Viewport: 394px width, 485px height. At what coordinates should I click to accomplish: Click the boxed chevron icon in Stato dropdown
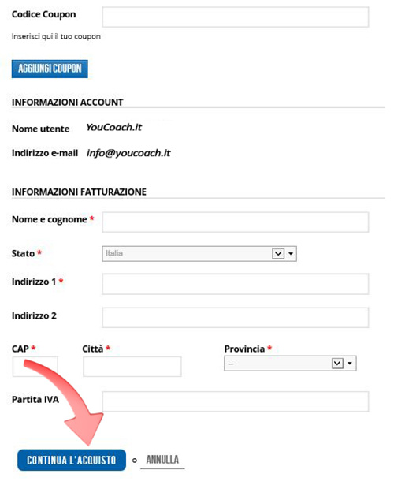pos(278,254)
